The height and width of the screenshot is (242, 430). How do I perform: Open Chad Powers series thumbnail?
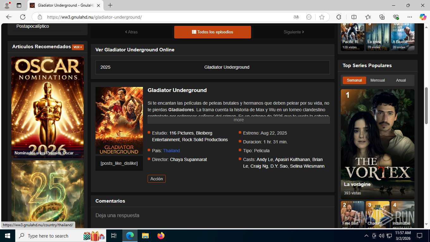click(378, 214)
